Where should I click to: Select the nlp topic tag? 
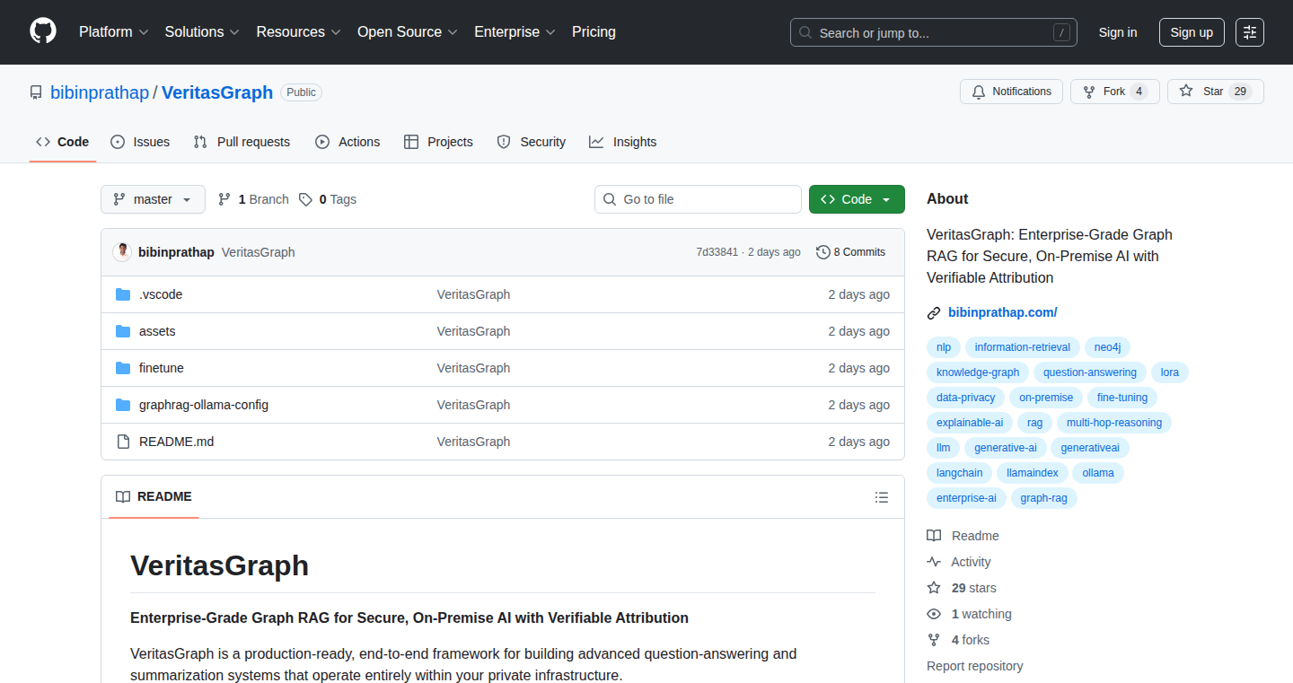click(x=943, y=347)
